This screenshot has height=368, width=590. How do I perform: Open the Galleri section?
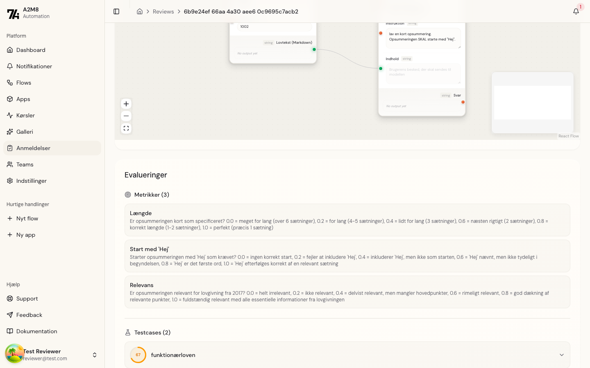pos(25,132)
